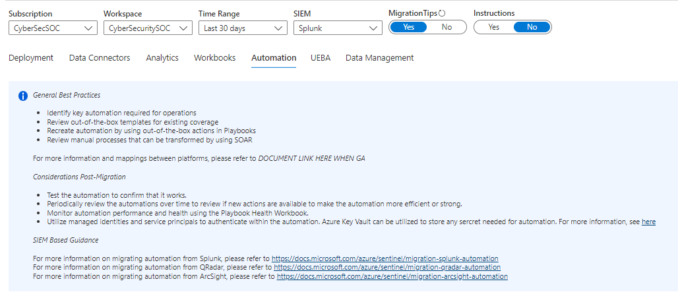Switch Instructions toggle to Yes
Screen dimensions: 678x298
pyautogui.click(x=494, y=27)
